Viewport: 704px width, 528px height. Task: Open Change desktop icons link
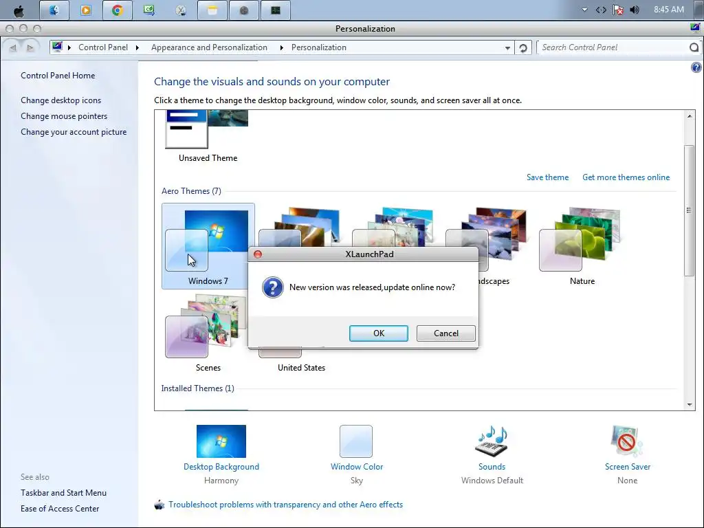60,100
